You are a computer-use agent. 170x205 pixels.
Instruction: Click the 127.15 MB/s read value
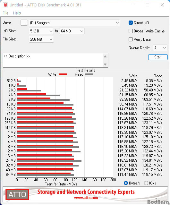(152, 142)
